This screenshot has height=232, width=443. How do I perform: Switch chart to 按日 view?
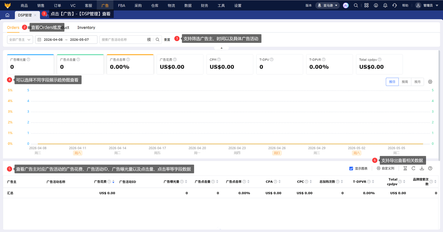coord(392,82)
